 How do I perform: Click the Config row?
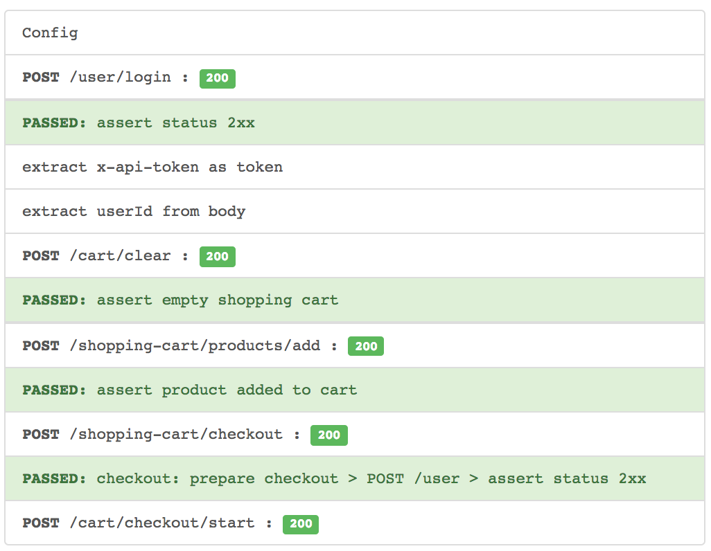coord(355,33)
